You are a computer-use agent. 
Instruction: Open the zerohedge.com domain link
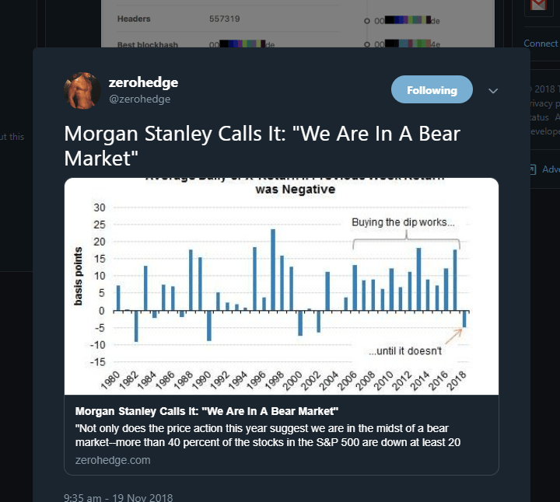(113, 460)
